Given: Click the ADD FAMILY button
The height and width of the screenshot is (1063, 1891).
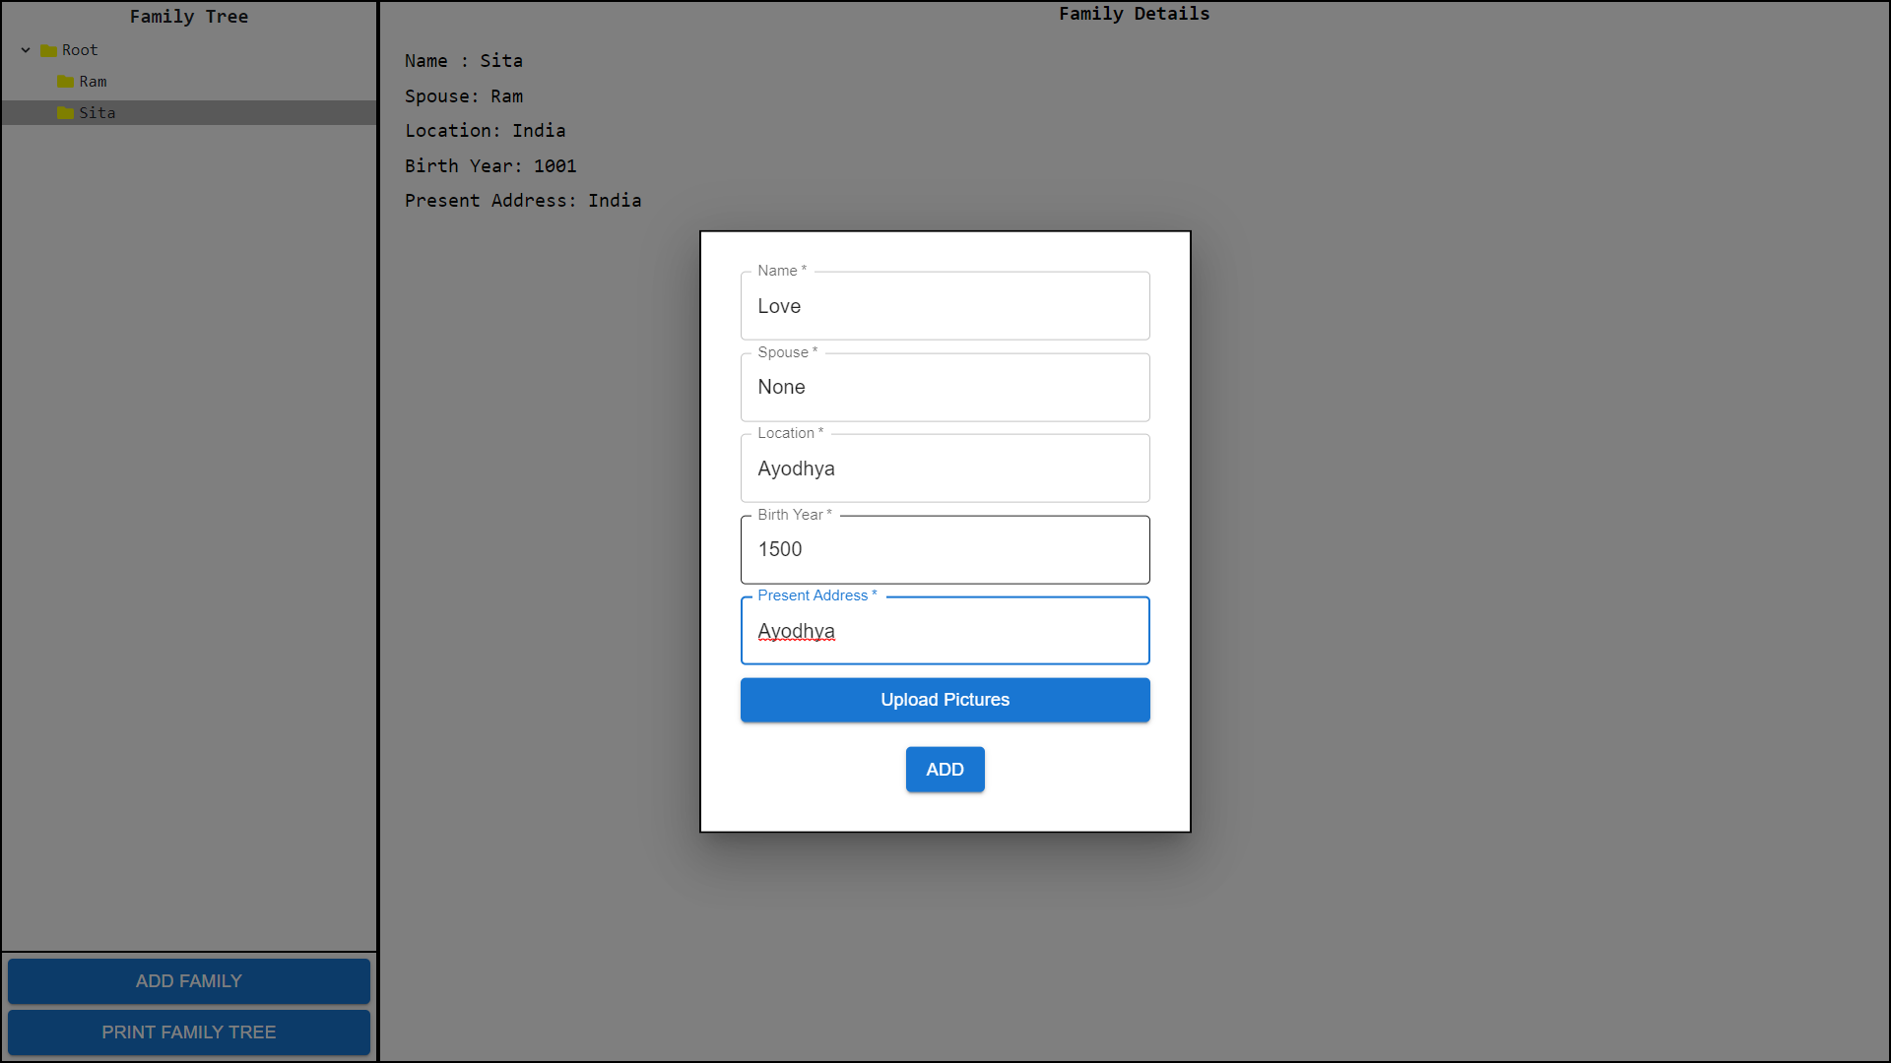Looking at the screenshot, I should (188, 980).
